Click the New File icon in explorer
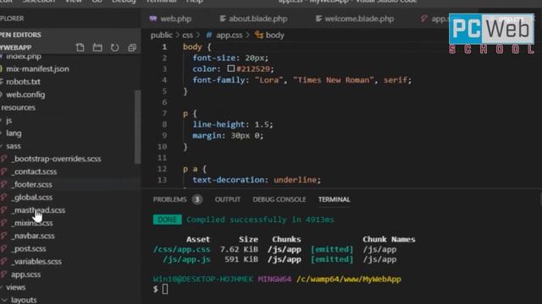 [x=80, y=47]
